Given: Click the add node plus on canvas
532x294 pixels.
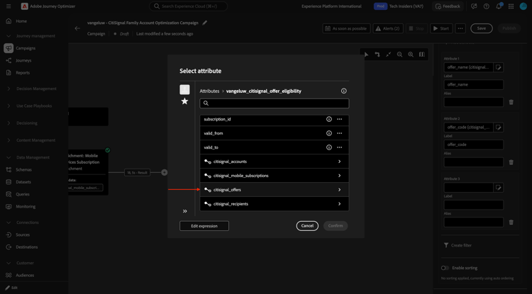Looking at the screenshot, I should tap(165, 172).
